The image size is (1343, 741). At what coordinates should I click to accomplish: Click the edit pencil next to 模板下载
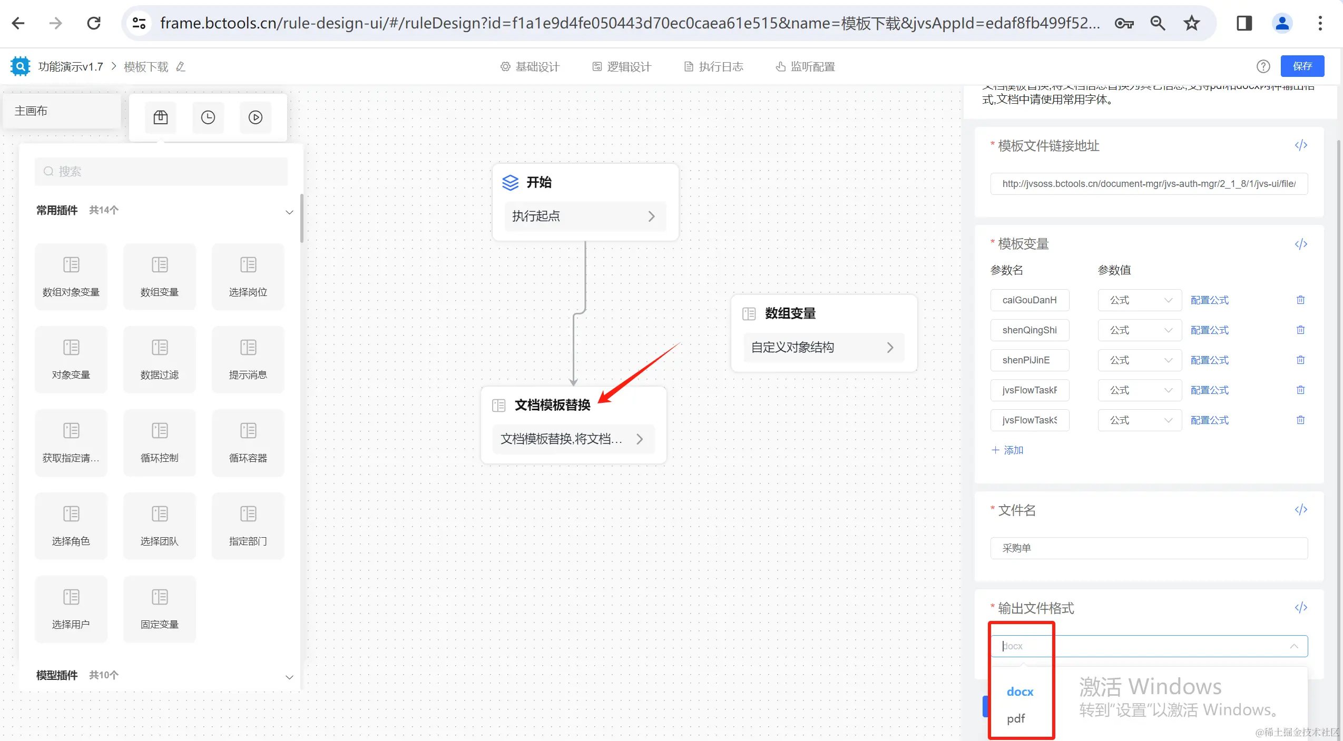click(x=181, y=67)
